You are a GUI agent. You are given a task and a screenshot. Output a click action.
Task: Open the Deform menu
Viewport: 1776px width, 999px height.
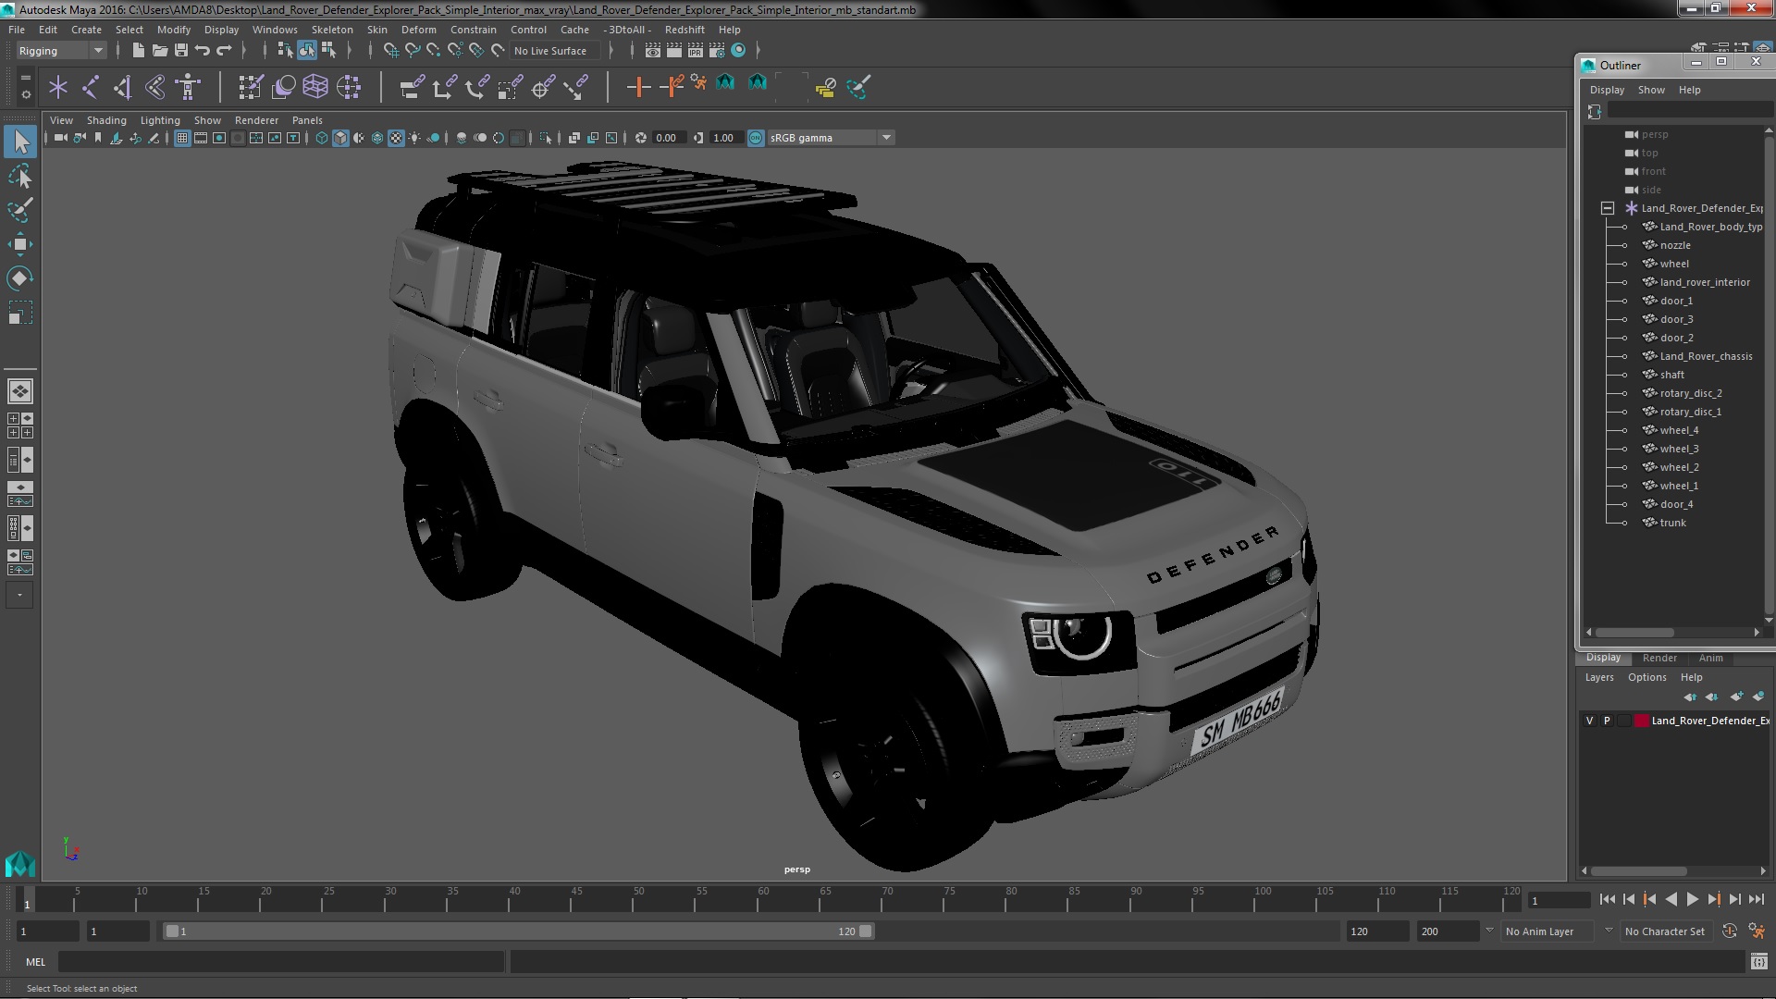418,30
